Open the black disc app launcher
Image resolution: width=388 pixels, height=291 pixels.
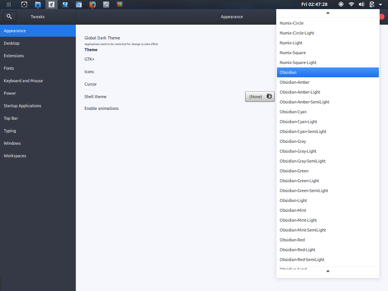24,5
